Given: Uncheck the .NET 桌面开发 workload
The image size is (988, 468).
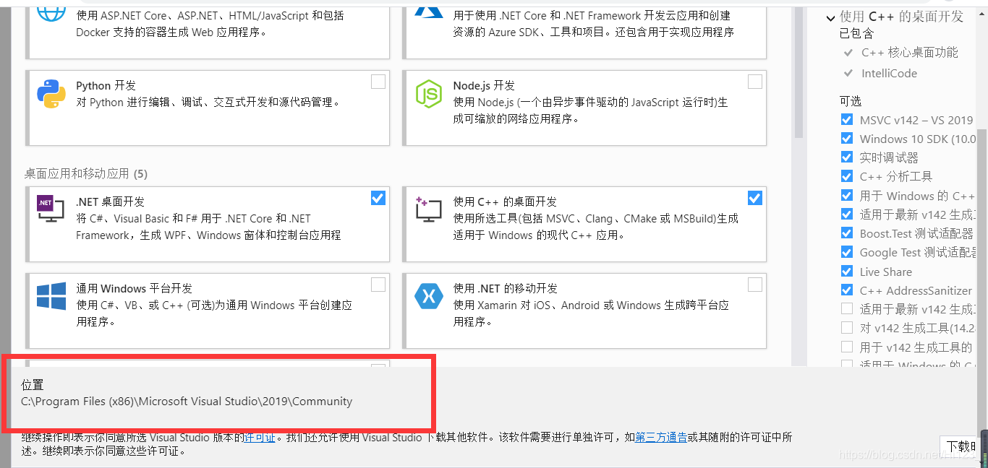Looking at the screenshot, I should point(378,198).
